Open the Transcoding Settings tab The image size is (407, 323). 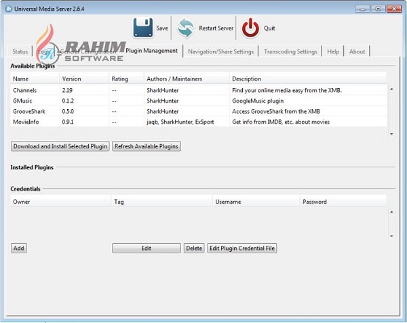[x=290, y=51]
